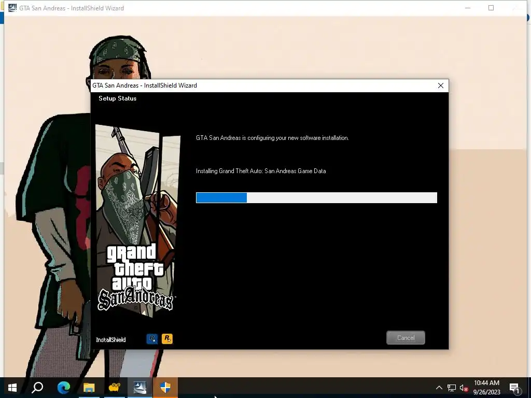This screenshot has height=398, width=531.
Task: Show hidden system tray icons
Action: (x=439, y=388)
